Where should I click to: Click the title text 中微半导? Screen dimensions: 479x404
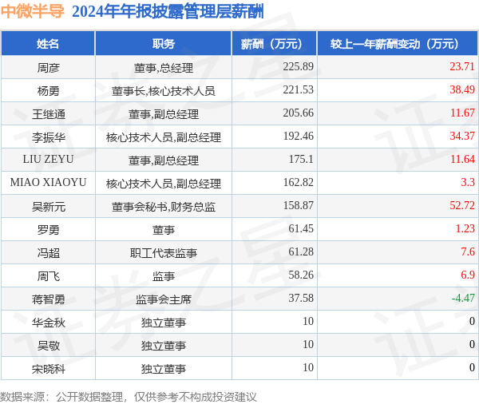click(x=33, y=12)
